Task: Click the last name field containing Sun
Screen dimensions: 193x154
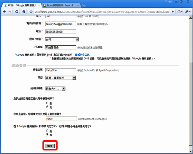Action: point(60,16)
